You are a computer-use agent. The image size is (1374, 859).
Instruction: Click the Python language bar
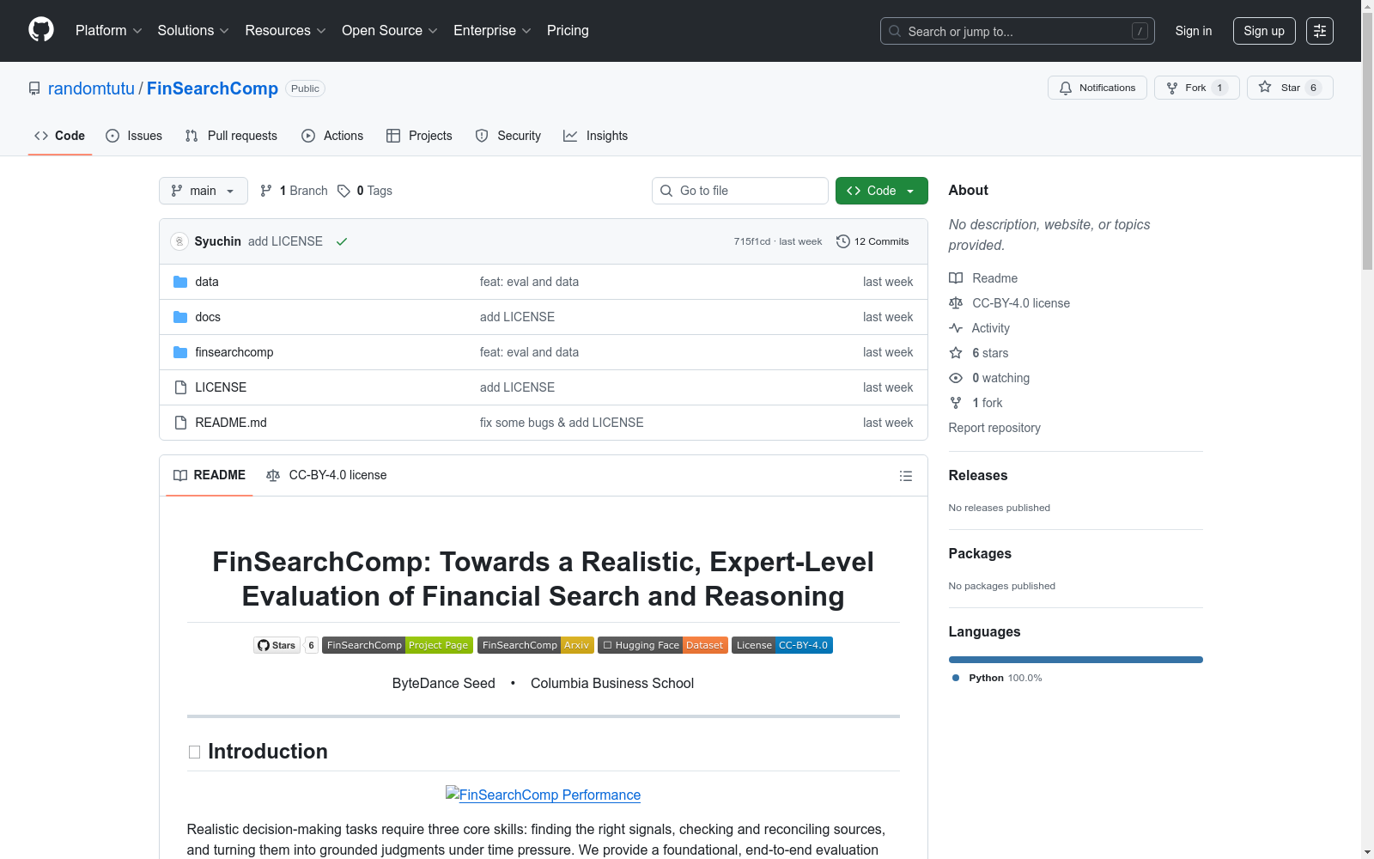[1076, 660]
